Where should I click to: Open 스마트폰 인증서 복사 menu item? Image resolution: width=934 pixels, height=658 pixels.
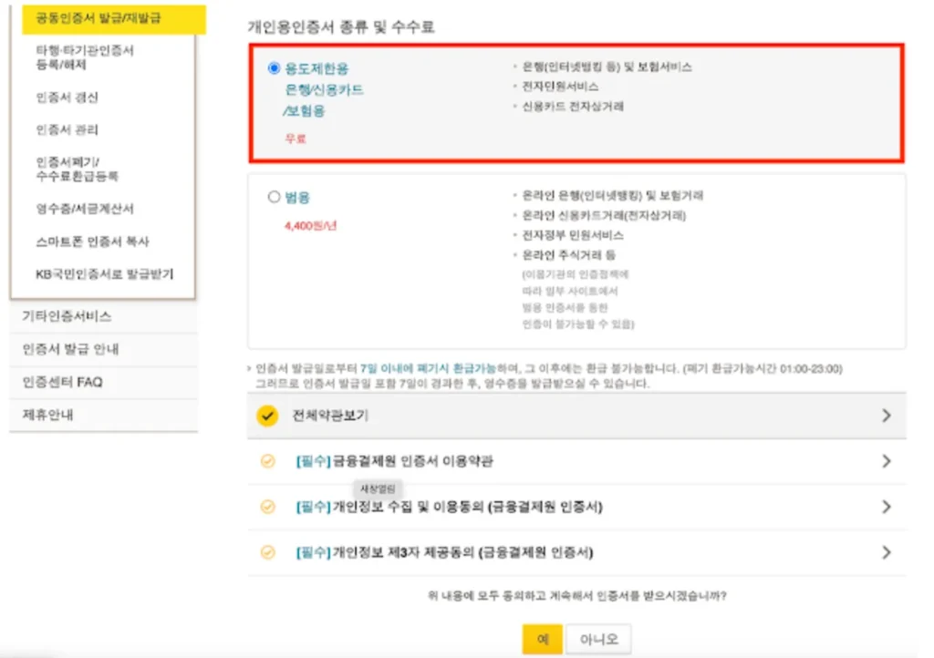point(92,242)
